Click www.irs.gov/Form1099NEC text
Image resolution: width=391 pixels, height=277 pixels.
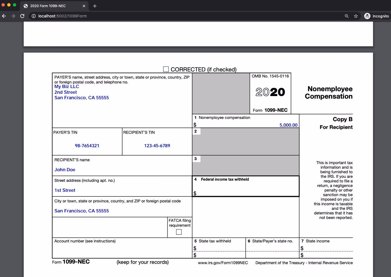[x=223, y=263]
